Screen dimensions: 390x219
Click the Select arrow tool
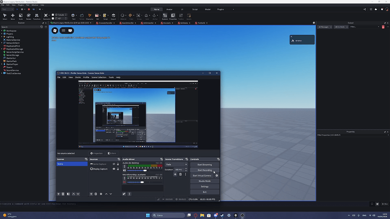pos(5,16)
